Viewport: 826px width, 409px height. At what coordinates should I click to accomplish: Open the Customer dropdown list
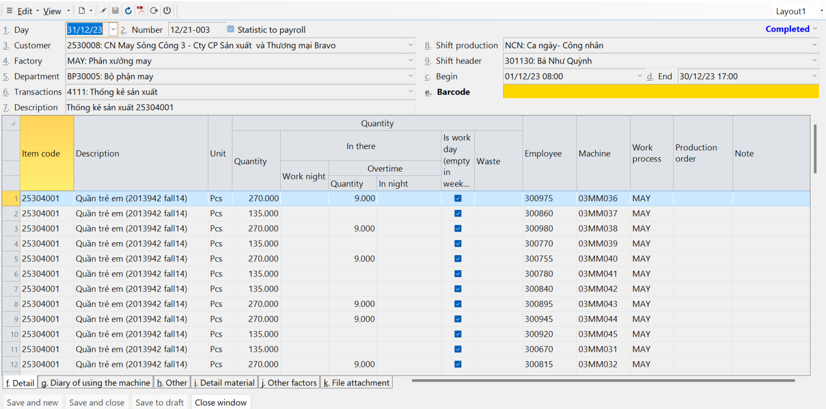tap(411, 45)
